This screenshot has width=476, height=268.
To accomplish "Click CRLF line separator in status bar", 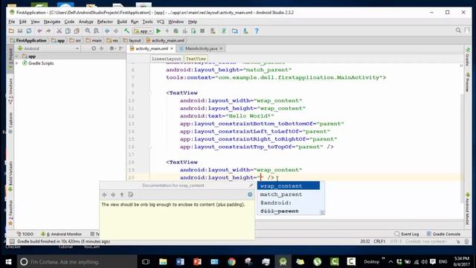I will [379, 241].
